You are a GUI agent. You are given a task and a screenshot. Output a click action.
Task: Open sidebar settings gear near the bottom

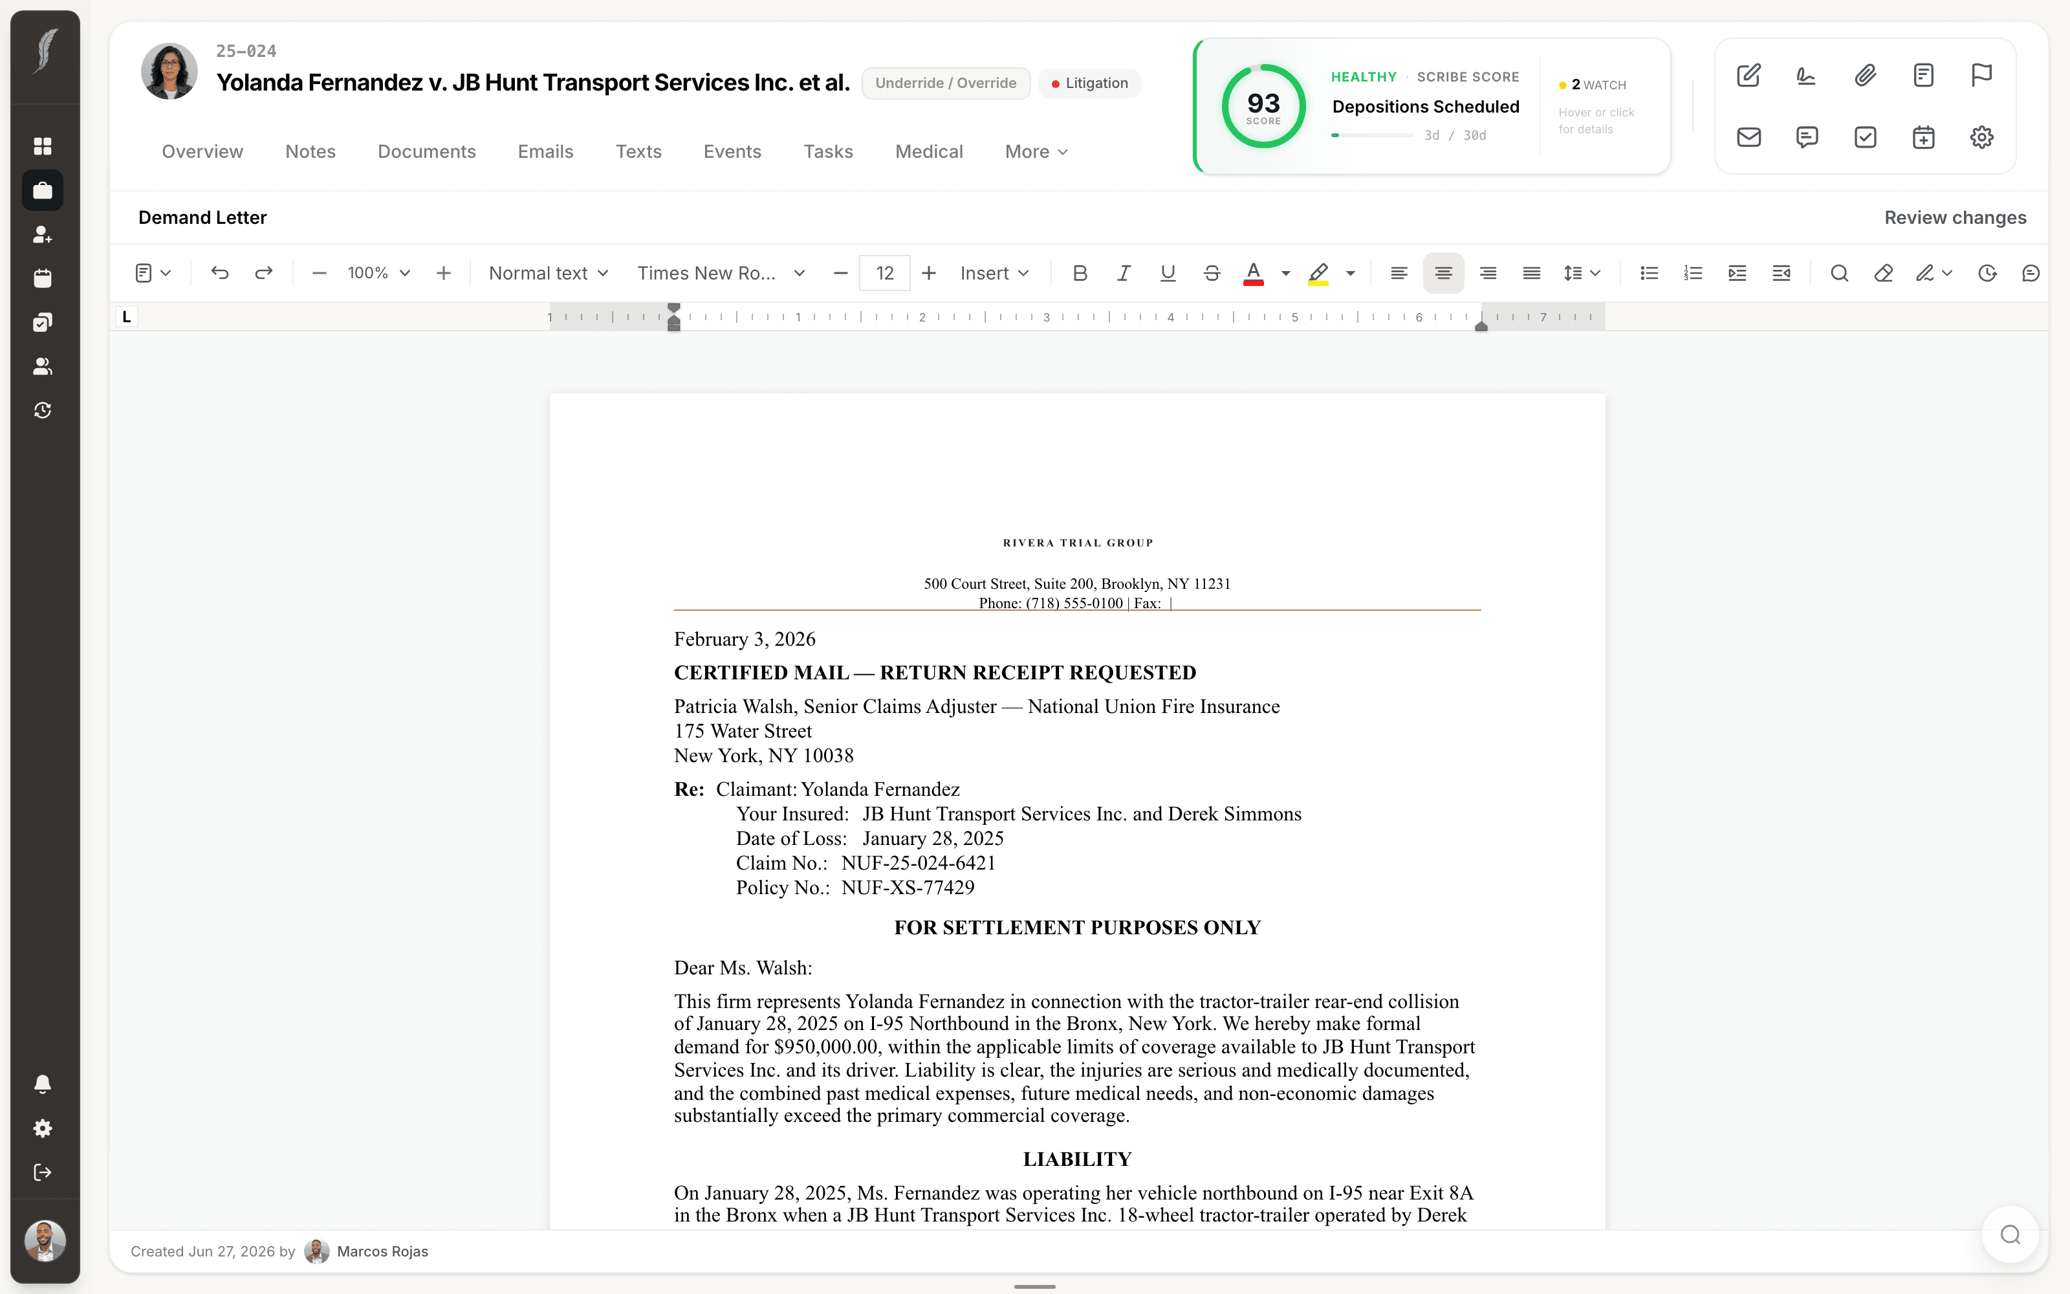point(43,1128)
